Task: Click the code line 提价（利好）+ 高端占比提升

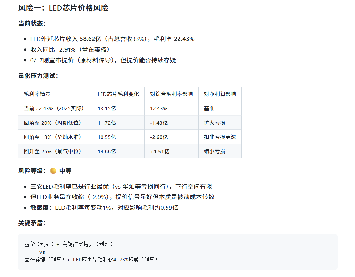Action: (x=69, y=244)
